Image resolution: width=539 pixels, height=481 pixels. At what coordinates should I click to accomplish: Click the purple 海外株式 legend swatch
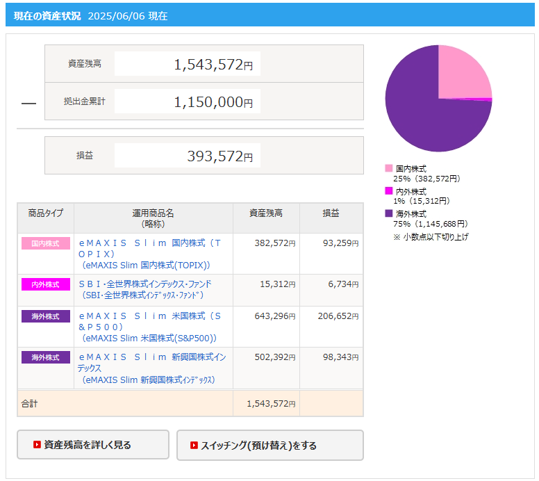click(x=389, y=213)
